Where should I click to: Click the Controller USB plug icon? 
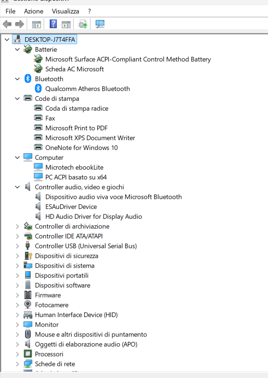[x=28, y=246]
